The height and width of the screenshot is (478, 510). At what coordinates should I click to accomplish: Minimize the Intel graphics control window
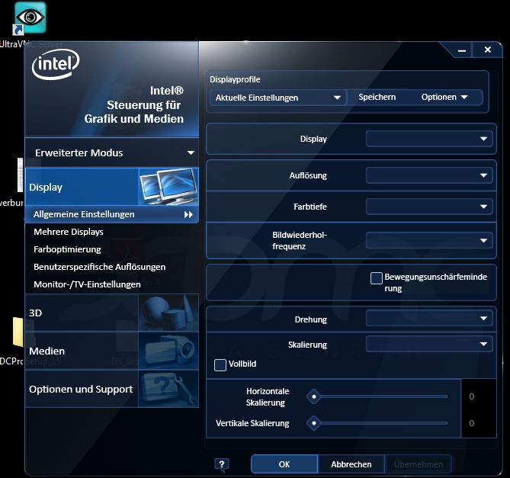[x=461, y=50]
